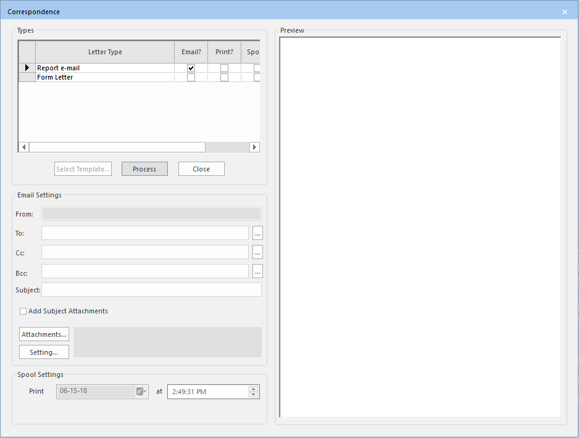Open address book for the Bcc field
Viewport: 579px width, 438px height.
coord(257,271)
